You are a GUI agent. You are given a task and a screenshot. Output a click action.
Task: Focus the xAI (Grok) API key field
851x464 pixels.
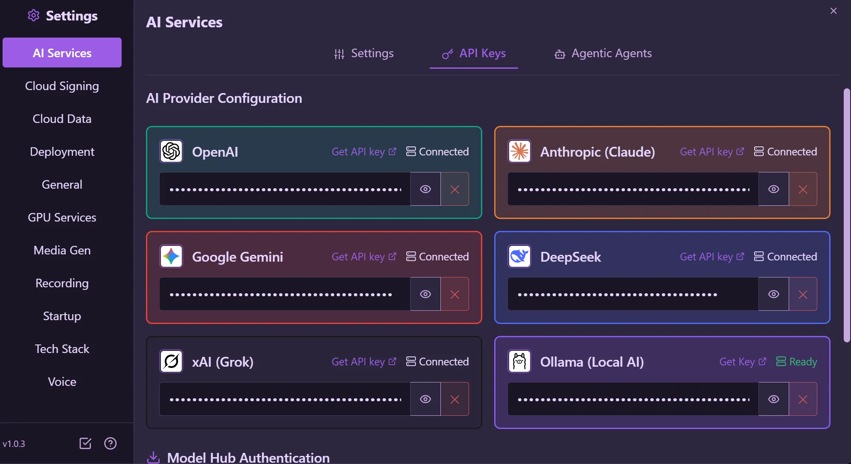(285, 399)
